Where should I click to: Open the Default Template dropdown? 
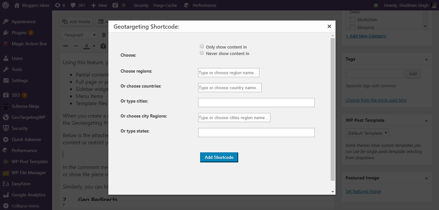tap(367, 133)
